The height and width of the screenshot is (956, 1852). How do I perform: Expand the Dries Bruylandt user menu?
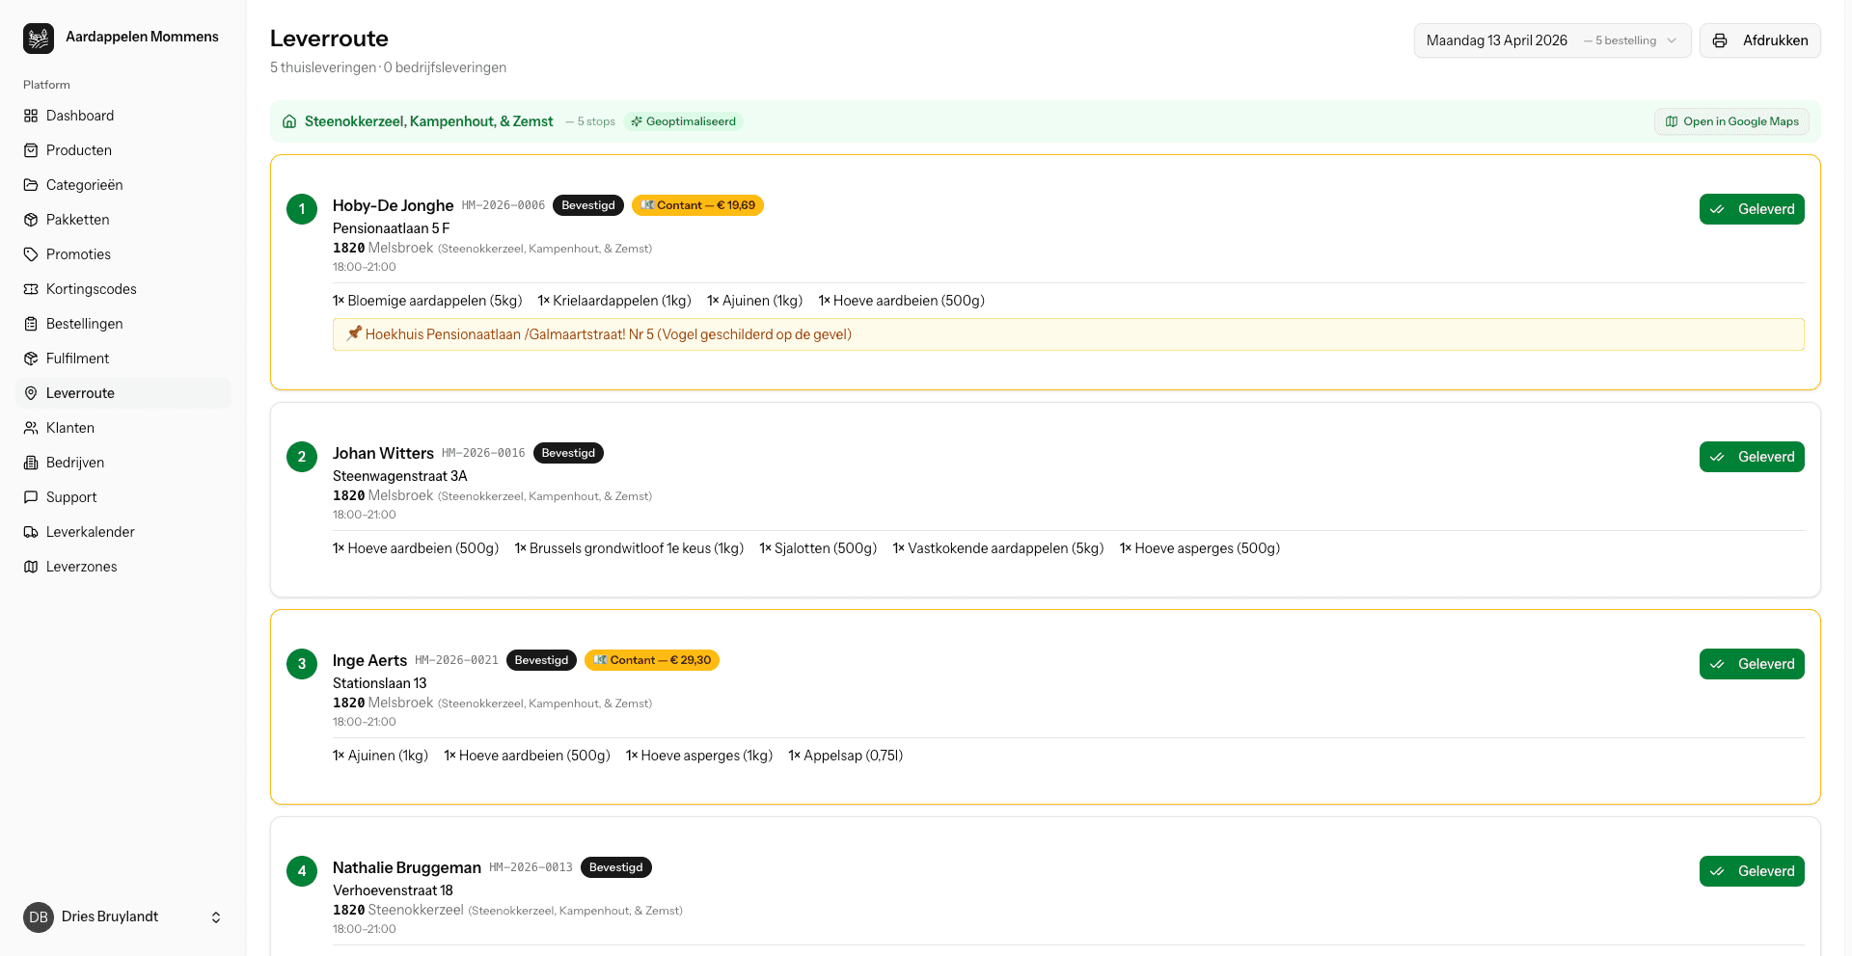(216, 917)
